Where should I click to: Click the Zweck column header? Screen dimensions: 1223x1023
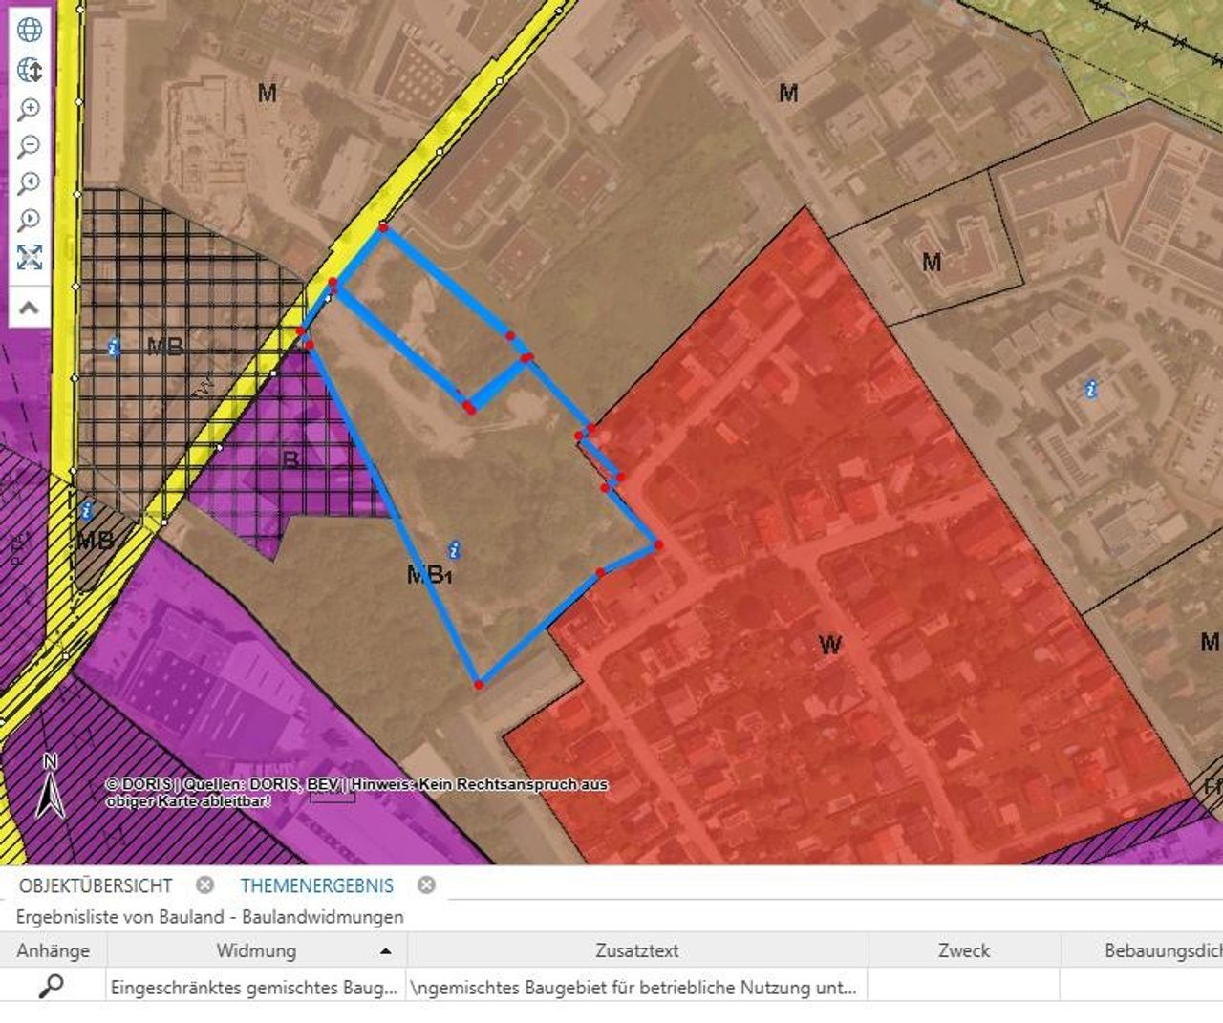pyautogui.click(x=963, y=950)
